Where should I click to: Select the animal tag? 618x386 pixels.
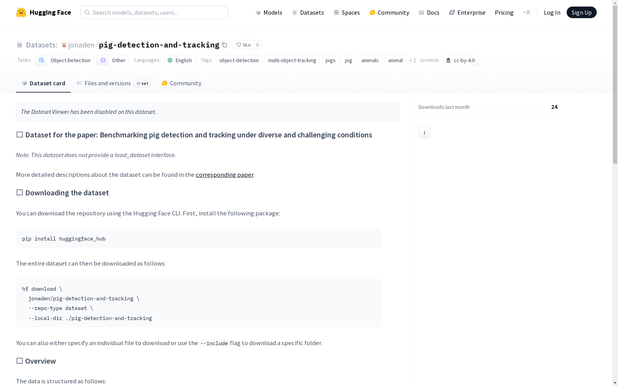tap(396, 60)
